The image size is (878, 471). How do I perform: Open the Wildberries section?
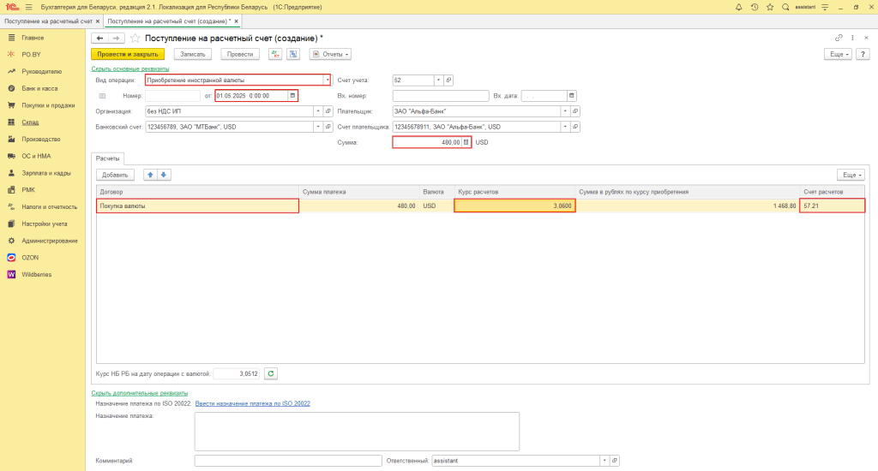coord(36,275)
